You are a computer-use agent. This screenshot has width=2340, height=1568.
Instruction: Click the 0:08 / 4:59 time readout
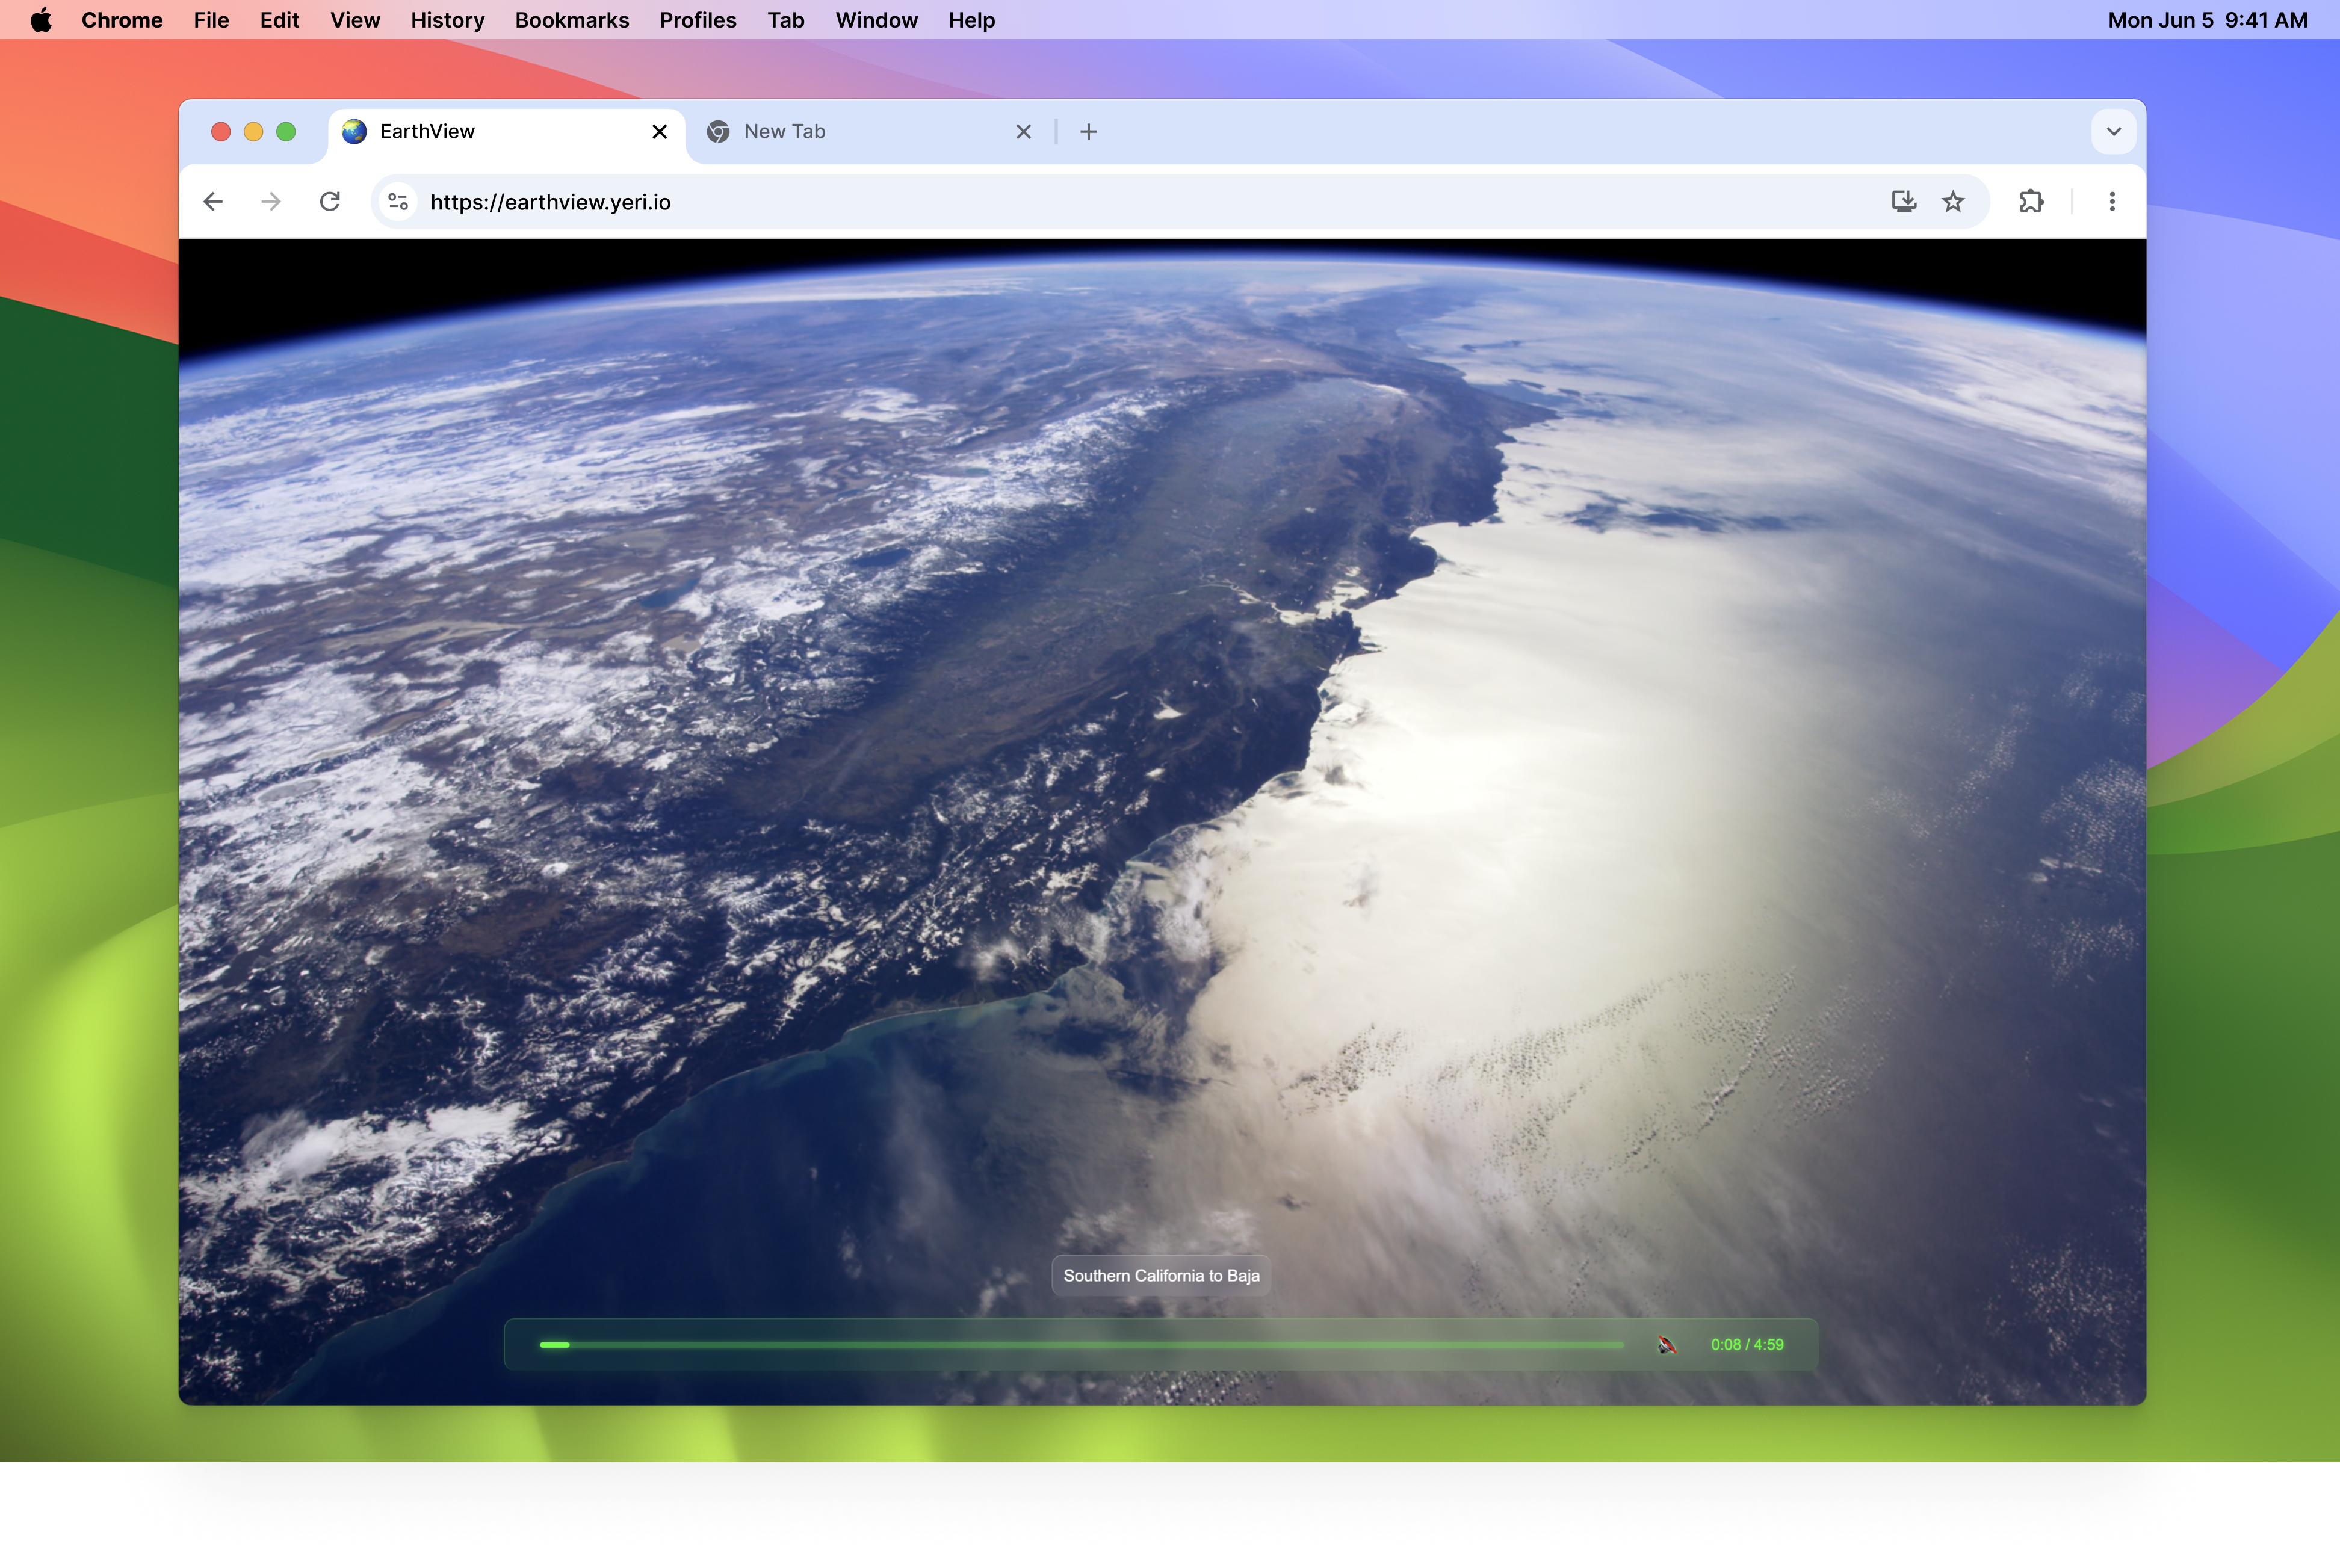(1746, 1345)
